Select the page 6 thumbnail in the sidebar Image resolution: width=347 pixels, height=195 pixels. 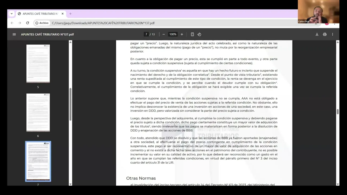38,112
